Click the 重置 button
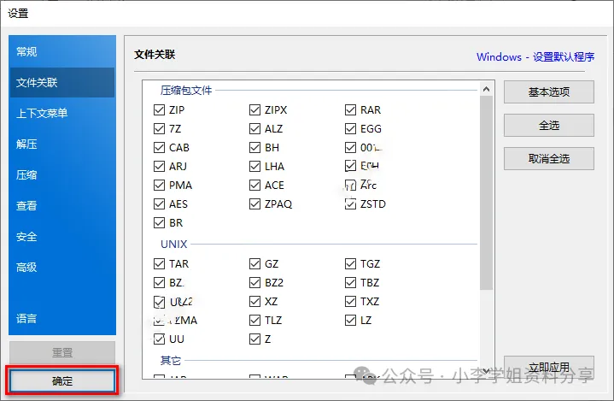Image resolution: width=614 pixels, height=401 pixels. point(62,352)
